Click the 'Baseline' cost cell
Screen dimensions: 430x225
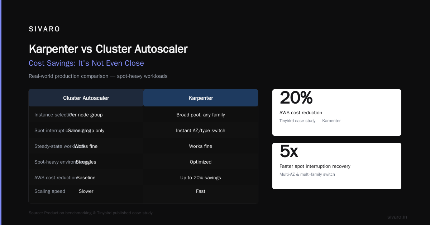point(86,178)
